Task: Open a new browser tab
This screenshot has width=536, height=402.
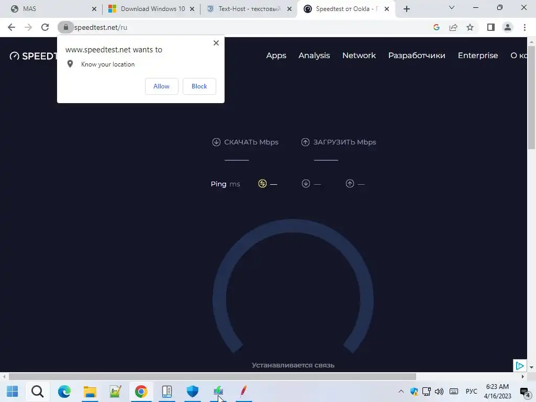Action: click(x=406, y=9)
